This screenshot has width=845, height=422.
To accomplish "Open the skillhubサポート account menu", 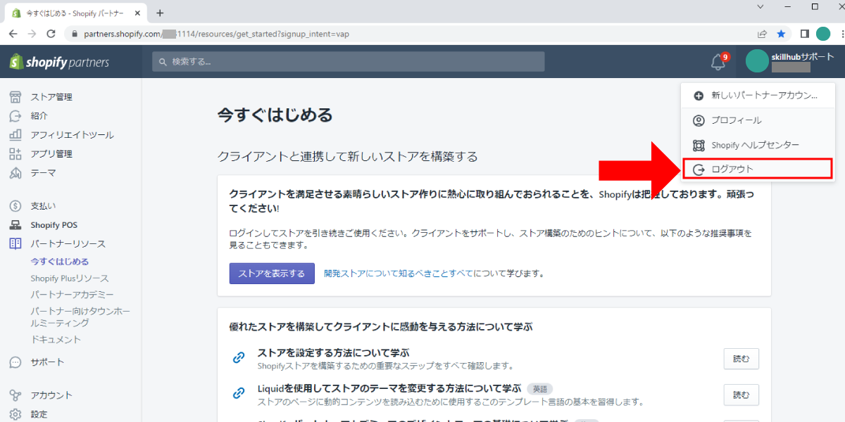I will coord(790,62).
